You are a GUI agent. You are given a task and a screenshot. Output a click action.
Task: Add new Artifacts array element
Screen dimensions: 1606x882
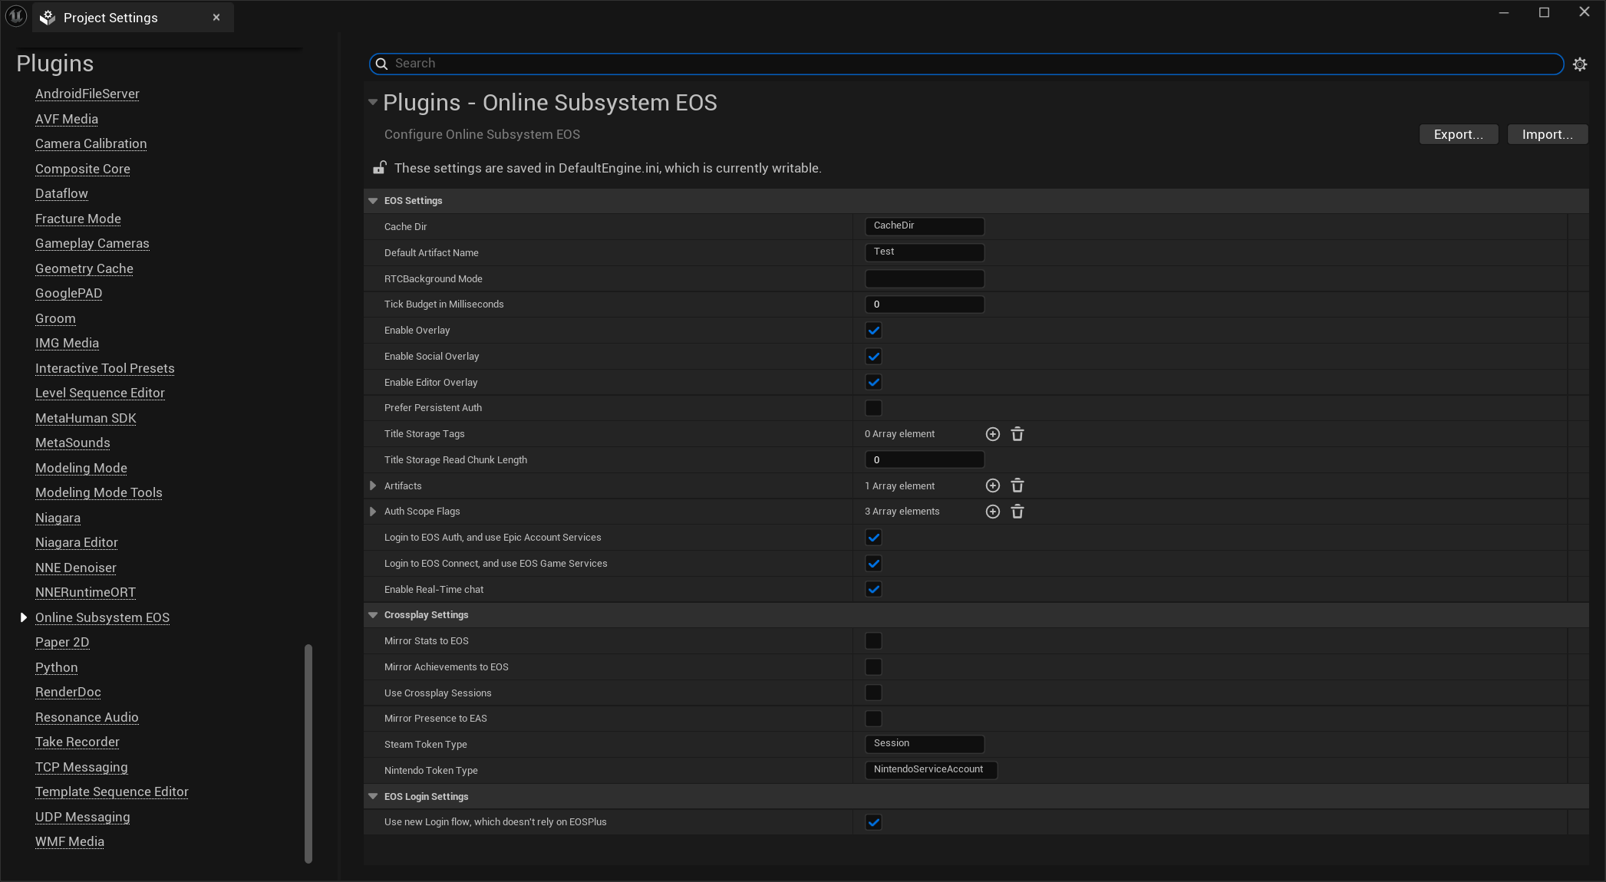coord(992,485)
